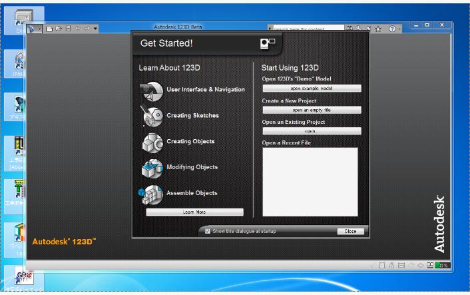Toggle Show this dialogue at startup checkbox

(208, 231)
